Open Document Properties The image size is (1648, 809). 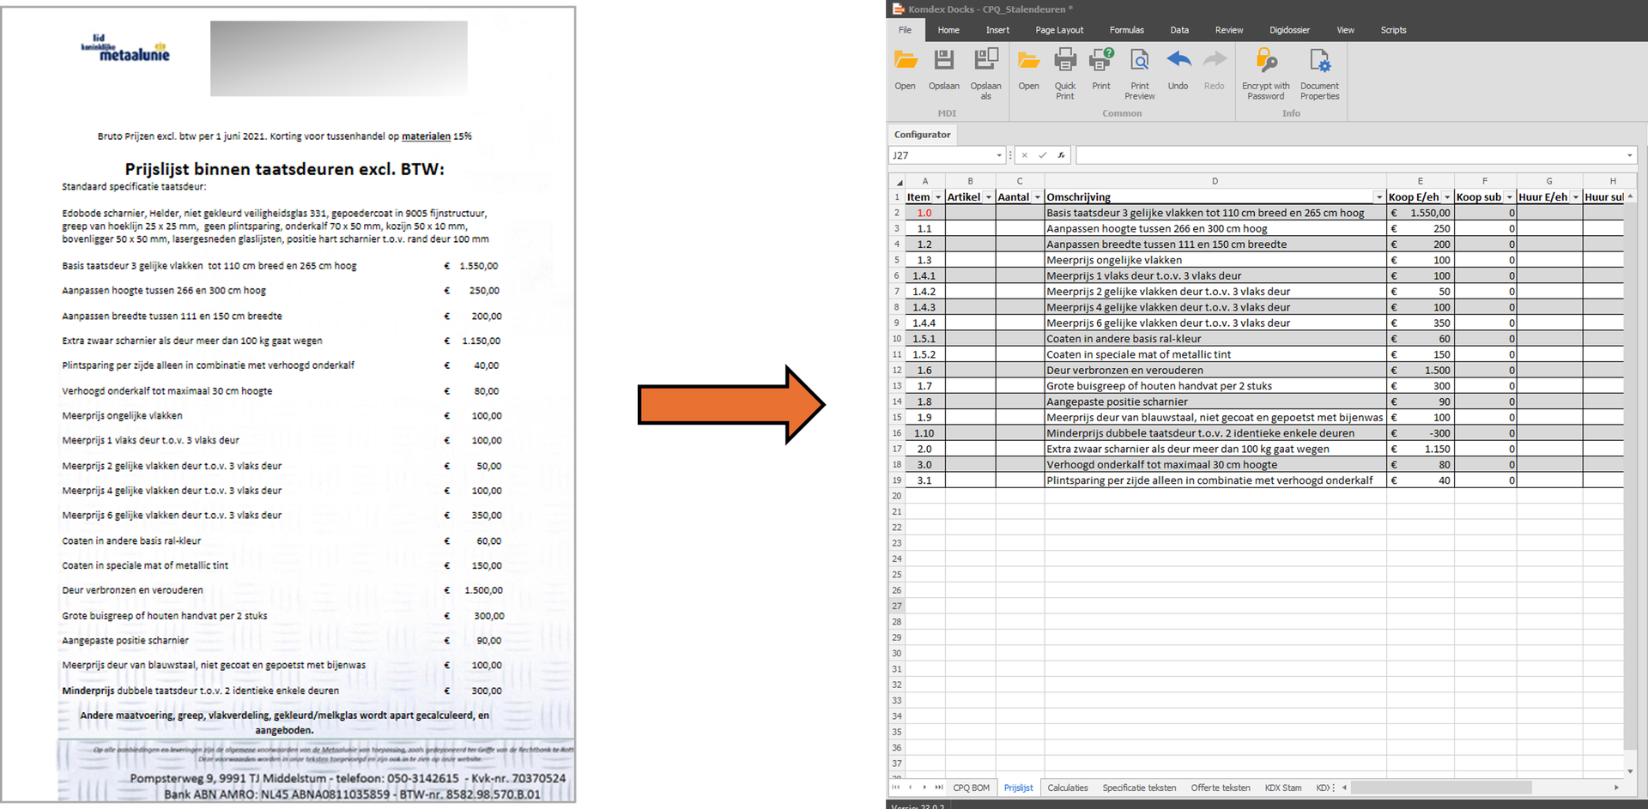tap(1319, 61)
